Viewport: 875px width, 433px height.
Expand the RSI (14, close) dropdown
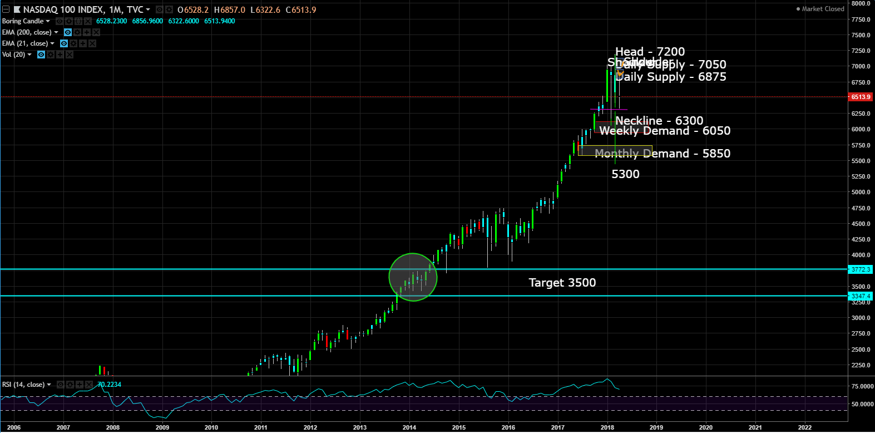tap(49, 385)
